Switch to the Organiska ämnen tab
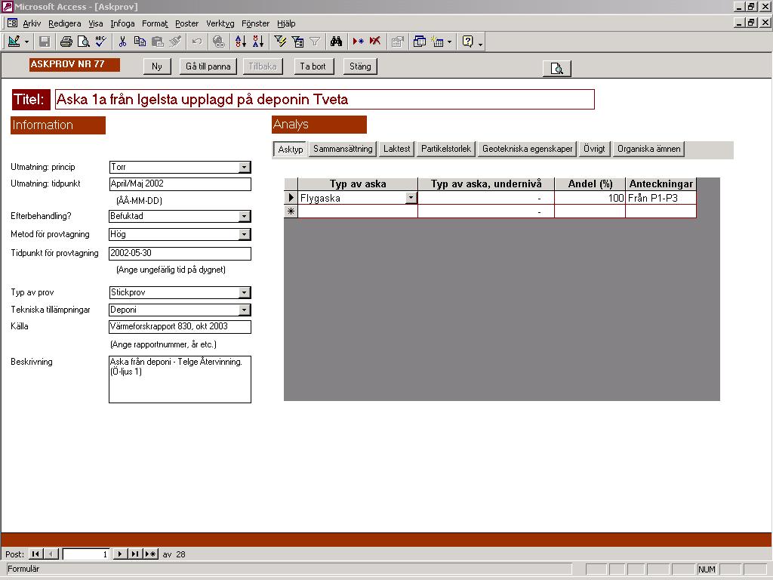 point(648,149)
